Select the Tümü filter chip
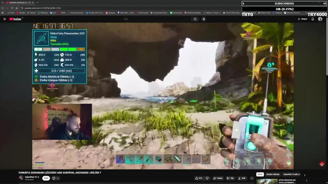The height and width of the screenshot is (184, 328). 260,174
